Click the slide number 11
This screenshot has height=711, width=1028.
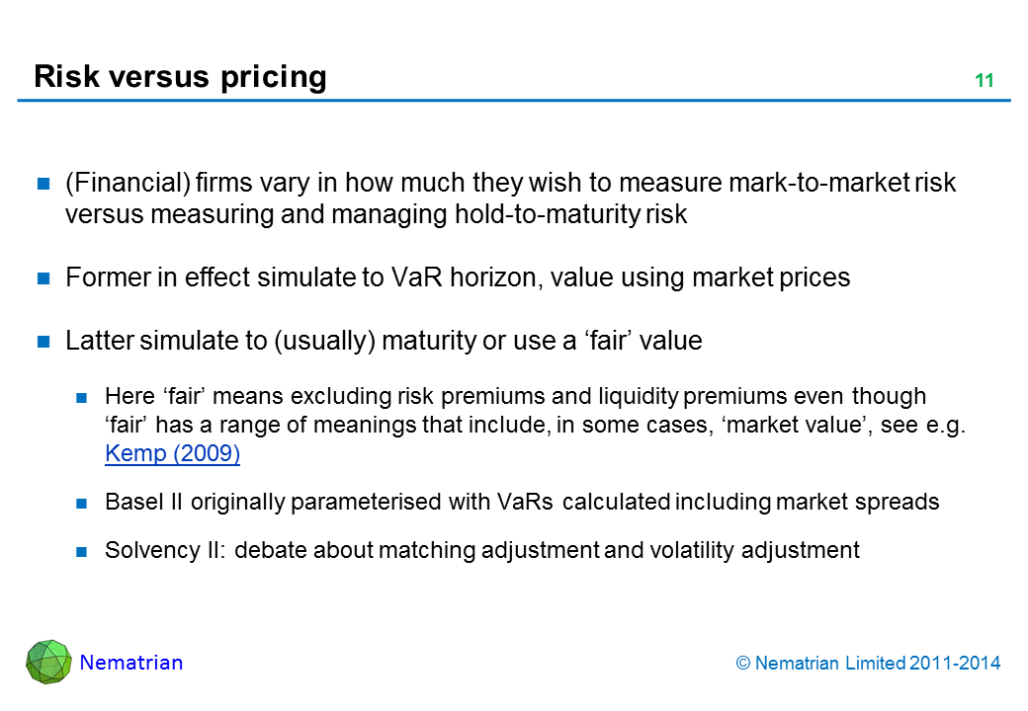[x=984, y=82]
